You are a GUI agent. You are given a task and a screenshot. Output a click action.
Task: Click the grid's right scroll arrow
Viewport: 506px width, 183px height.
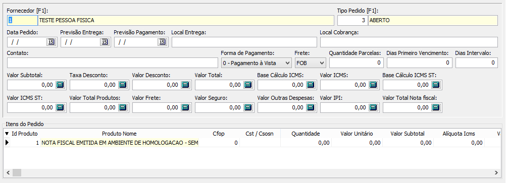tap(496, 173)
